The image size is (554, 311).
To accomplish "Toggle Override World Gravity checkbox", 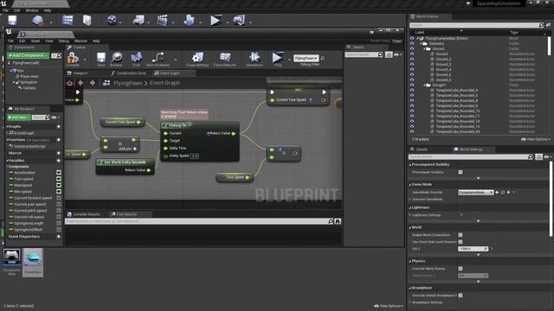I will coord(461,269).
